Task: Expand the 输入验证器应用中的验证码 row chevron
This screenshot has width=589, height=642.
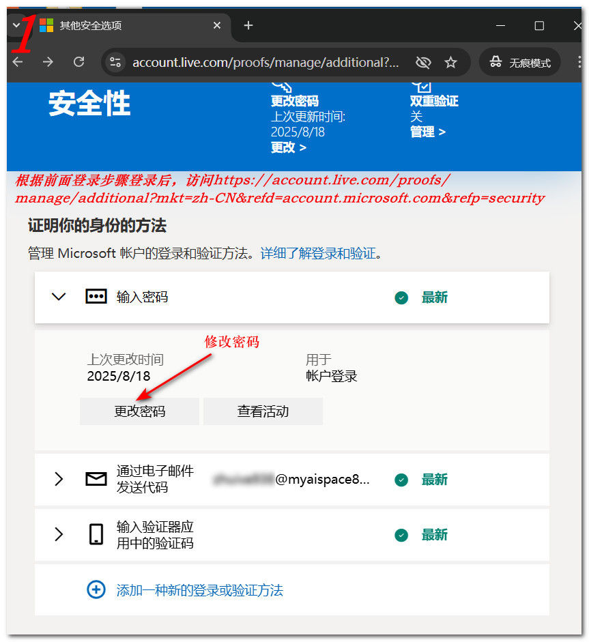Action: 59,534
